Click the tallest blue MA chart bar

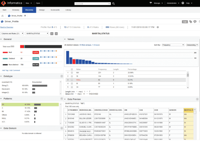(68, 57)
